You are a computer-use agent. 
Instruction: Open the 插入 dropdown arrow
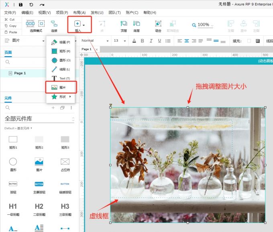(84, 25)
